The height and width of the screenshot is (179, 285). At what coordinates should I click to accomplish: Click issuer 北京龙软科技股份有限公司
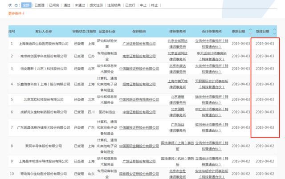[x=44, y=100]
